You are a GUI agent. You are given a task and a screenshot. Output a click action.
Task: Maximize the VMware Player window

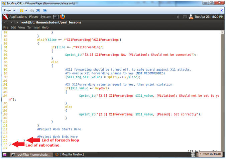point(211,2)
